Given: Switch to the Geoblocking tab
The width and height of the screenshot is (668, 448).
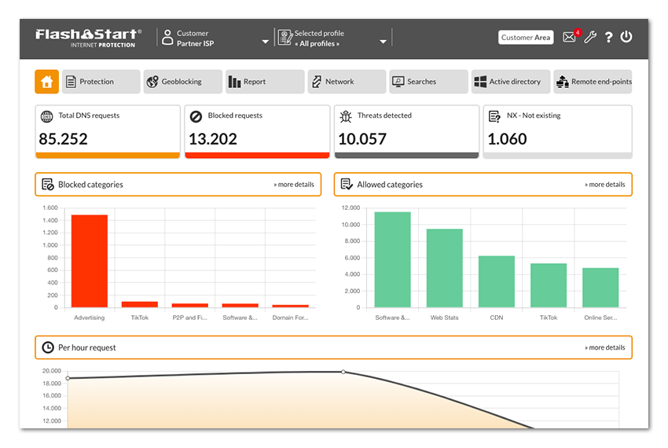Looking at the screenshot, I should pos(182,82).
